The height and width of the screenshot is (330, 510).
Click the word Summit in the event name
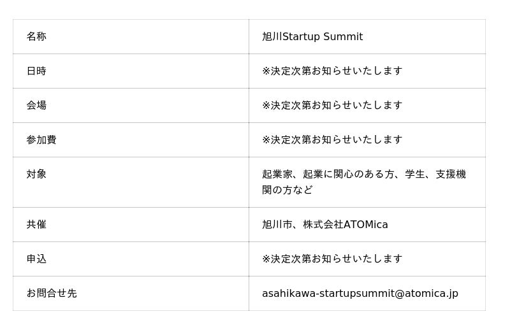(343, 36)
